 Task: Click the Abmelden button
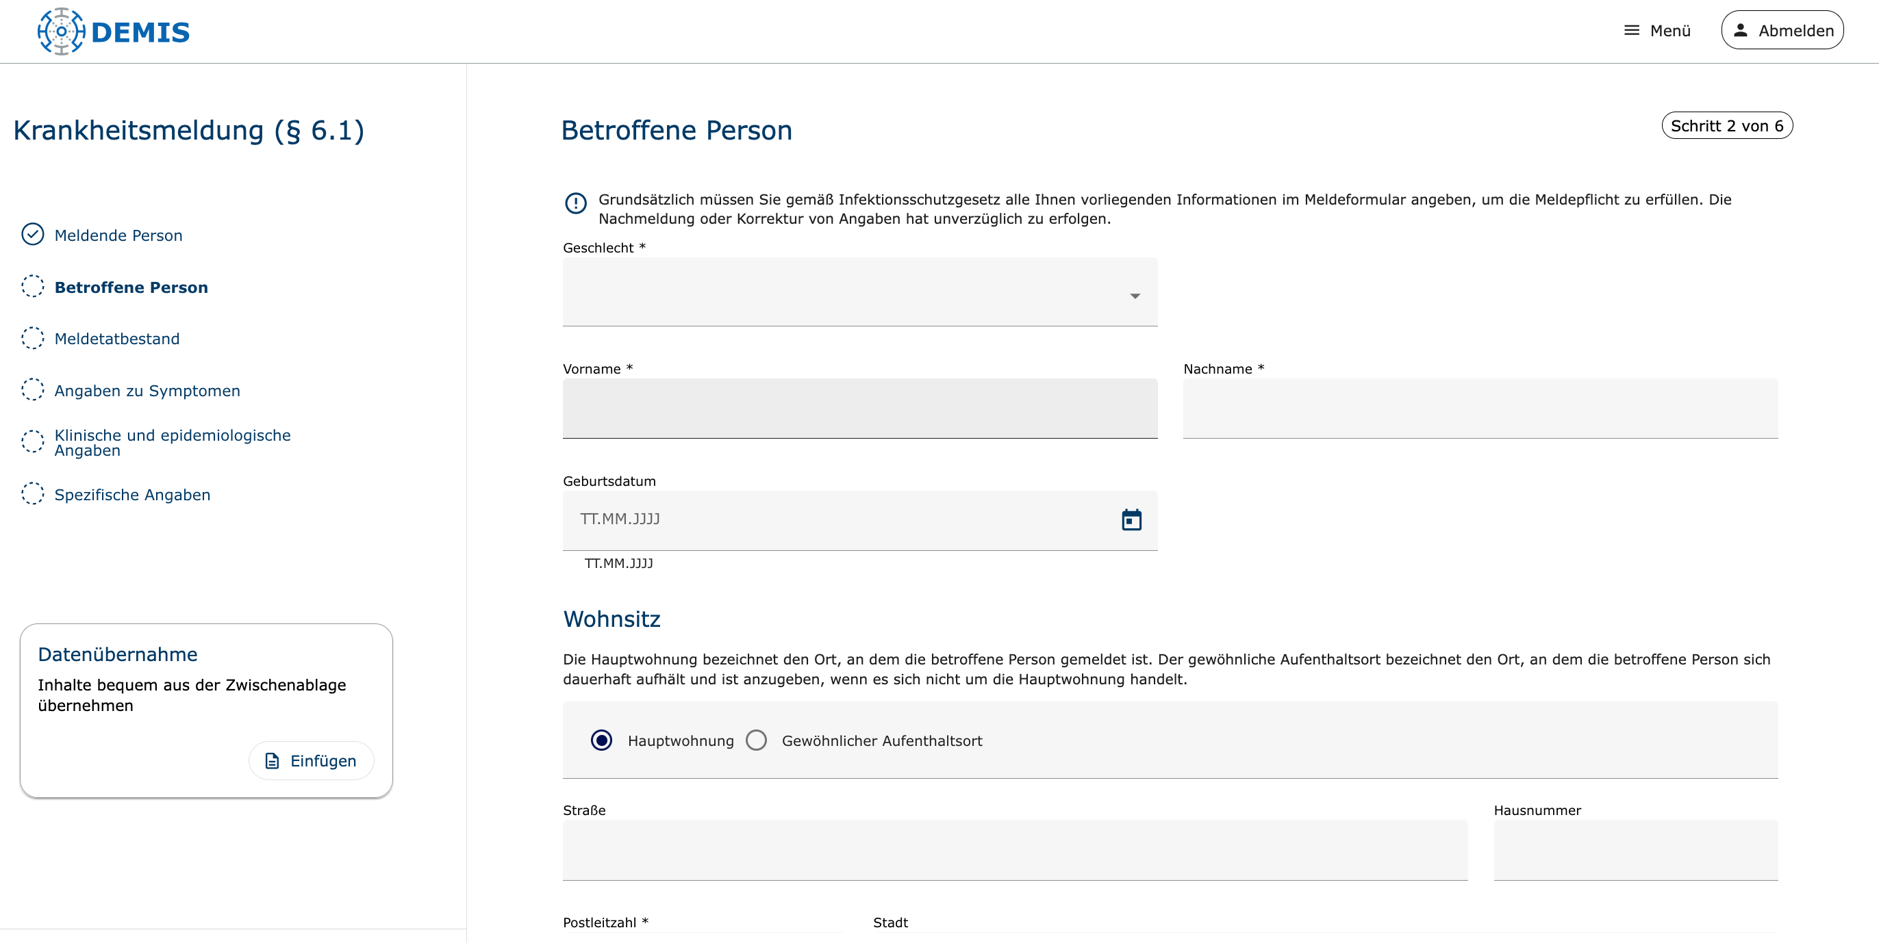click(x=1781, y=31)
